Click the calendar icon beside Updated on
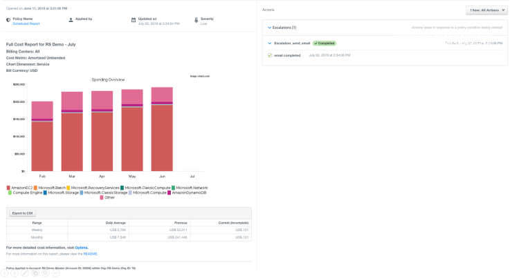 (x=134, y=20)
